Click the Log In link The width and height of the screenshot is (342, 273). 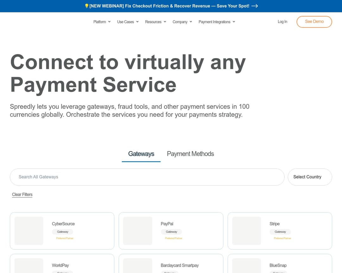point(282,21)
